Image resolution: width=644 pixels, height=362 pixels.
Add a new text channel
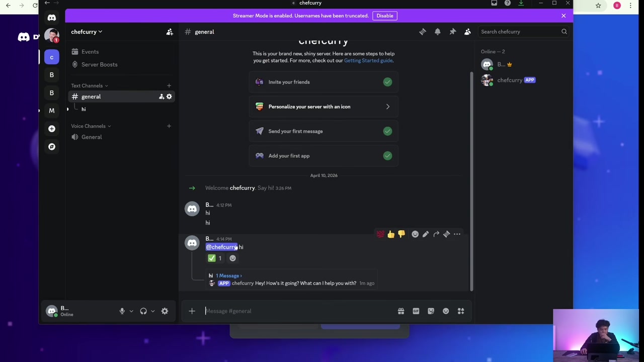pos(169,86)
